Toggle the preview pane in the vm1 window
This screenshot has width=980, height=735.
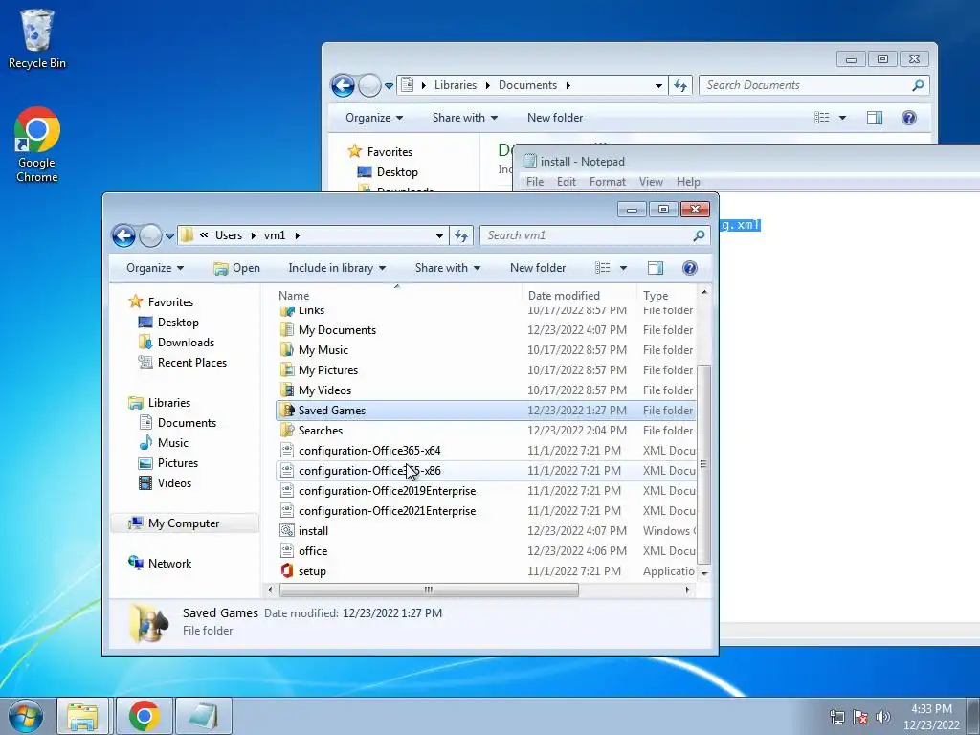655,268
